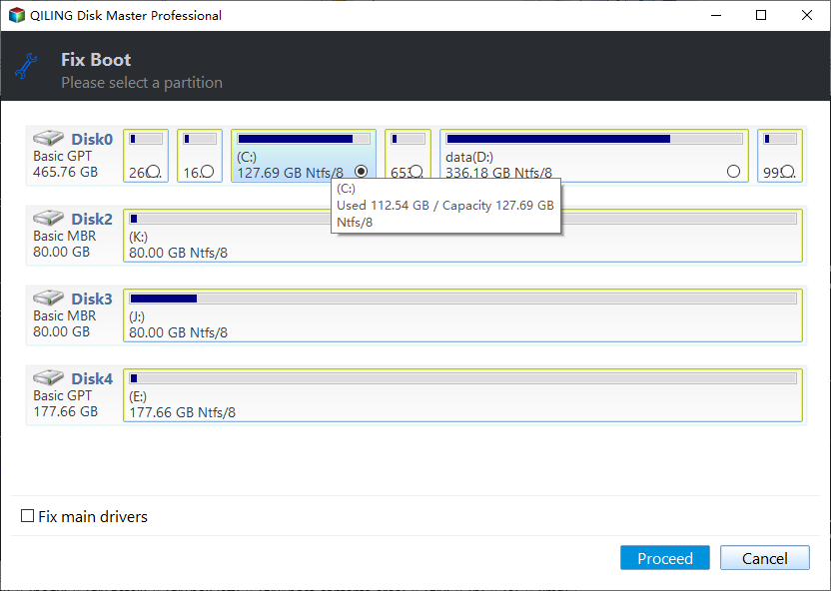Screen dimensions: 831x591
Task: Select the 26 partition radio button on Disk0
Action: 154,171
